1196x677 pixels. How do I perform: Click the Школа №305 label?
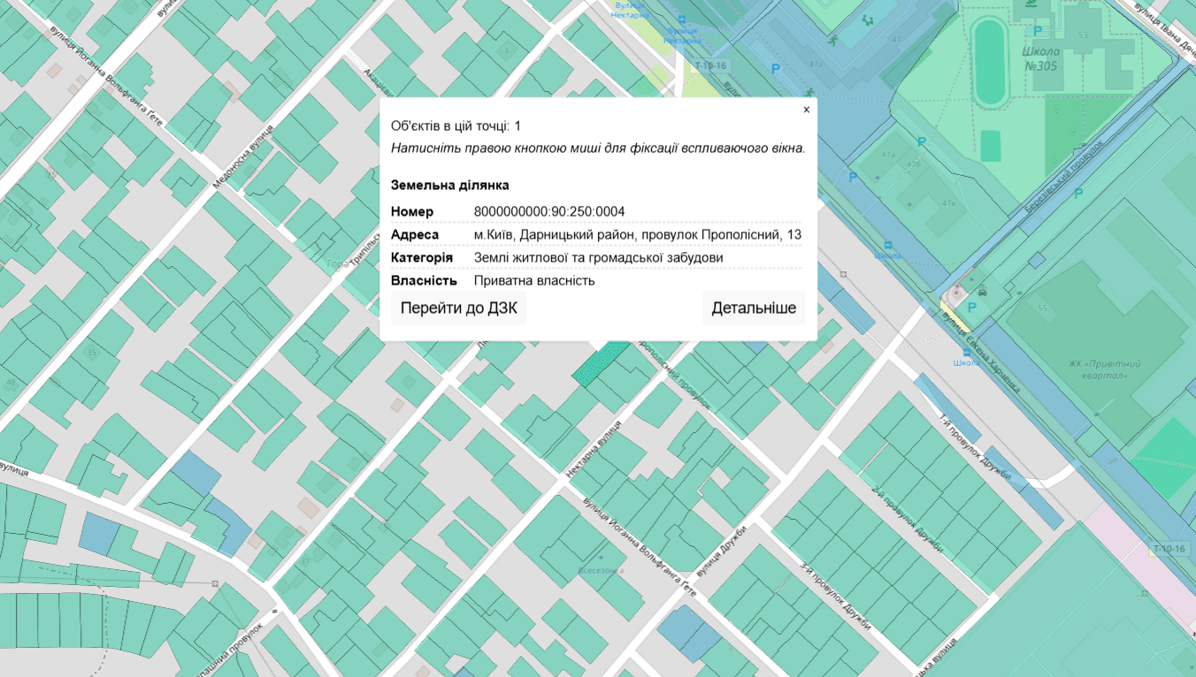[1041, 58]
